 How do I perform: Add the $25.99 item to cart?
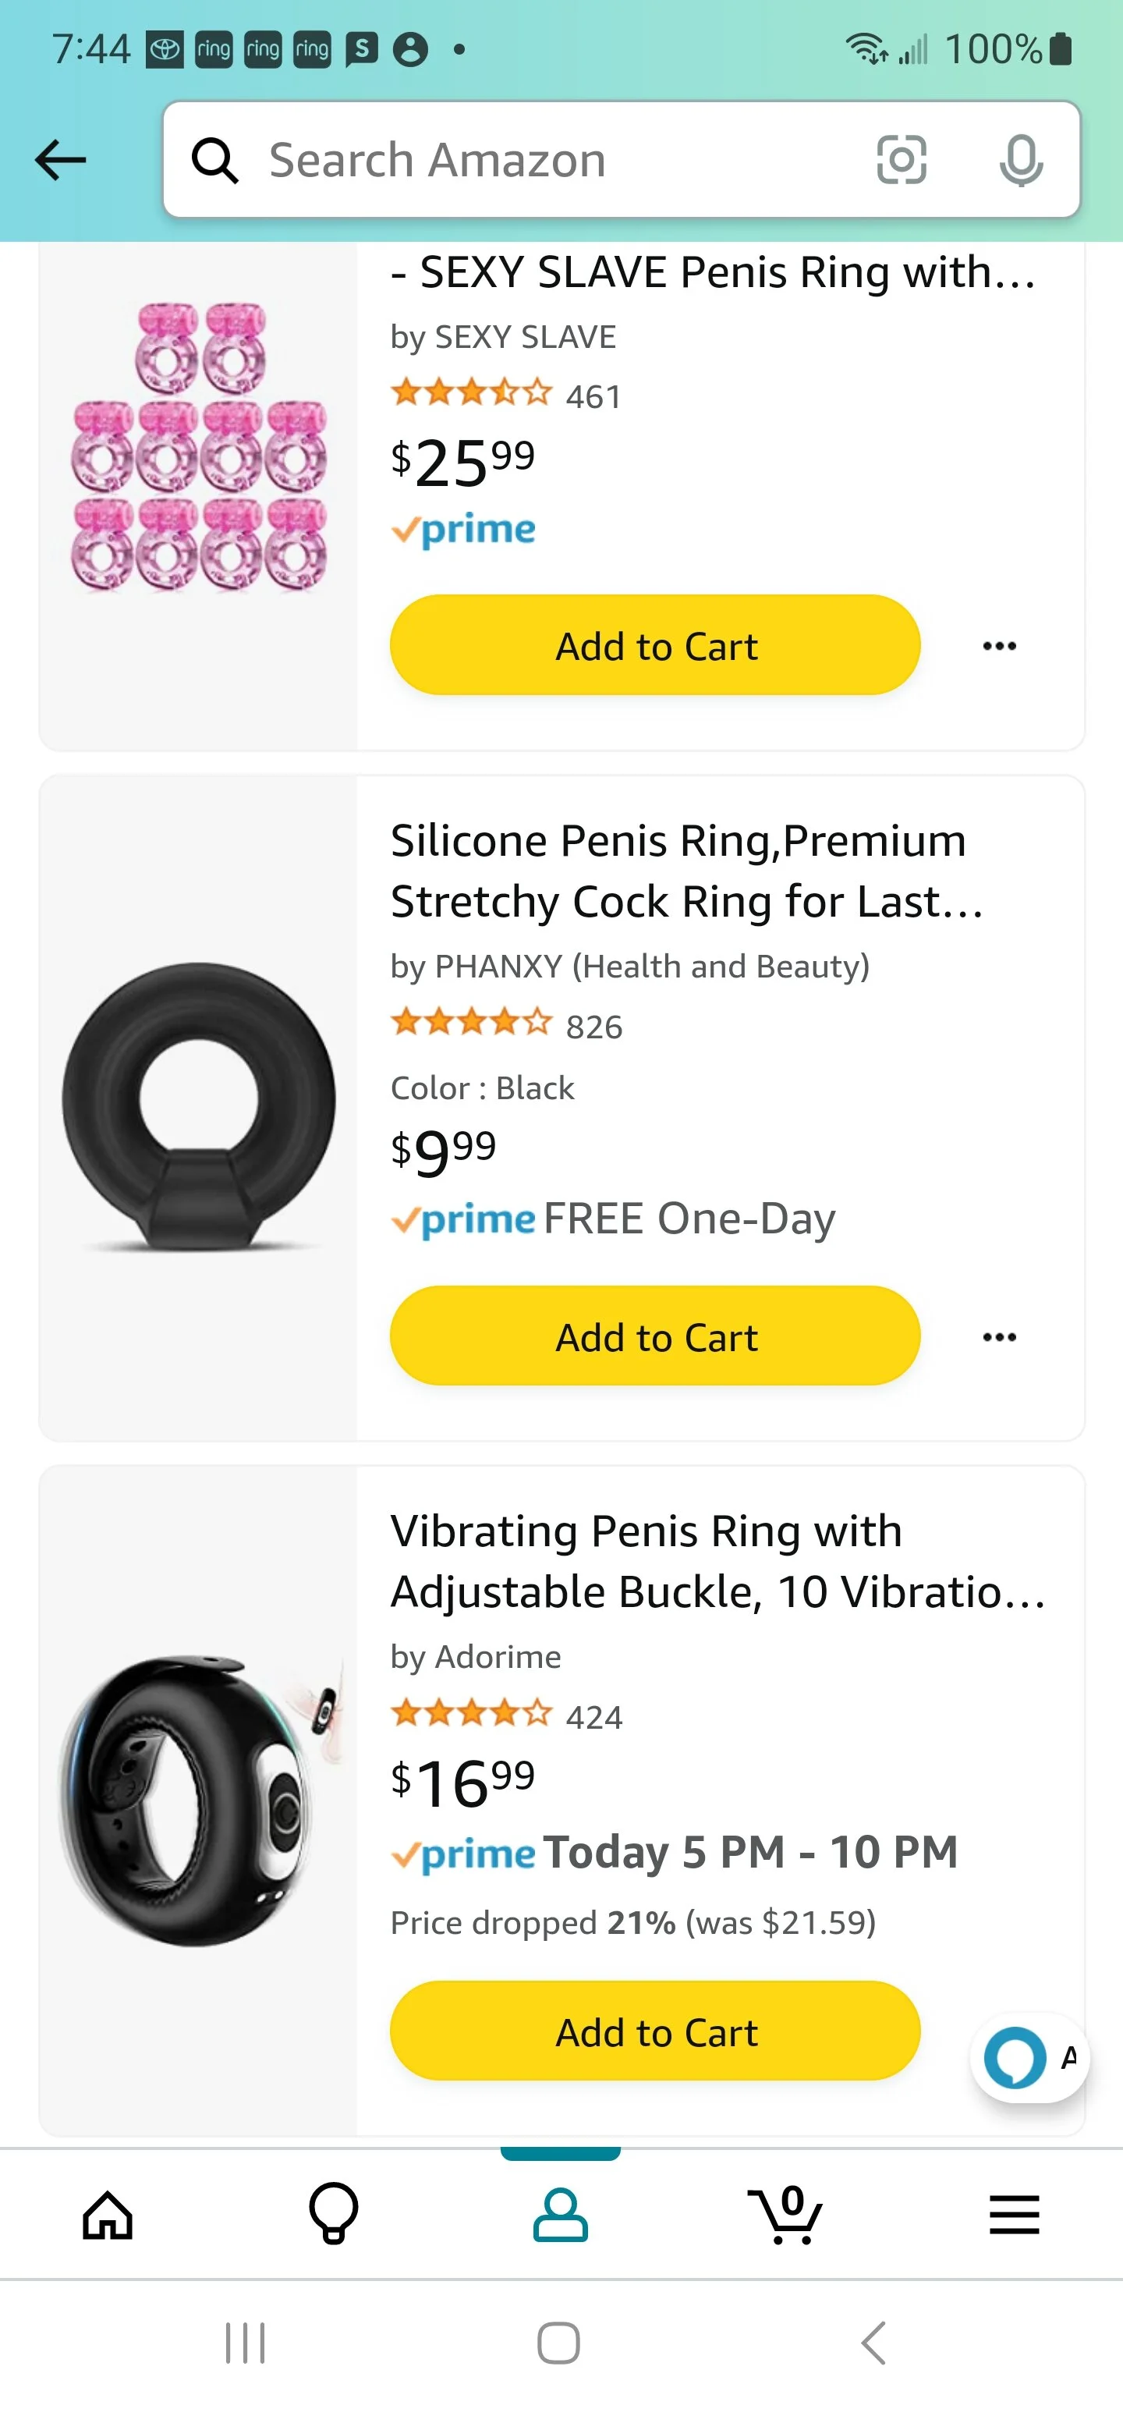tap(655, 646)
